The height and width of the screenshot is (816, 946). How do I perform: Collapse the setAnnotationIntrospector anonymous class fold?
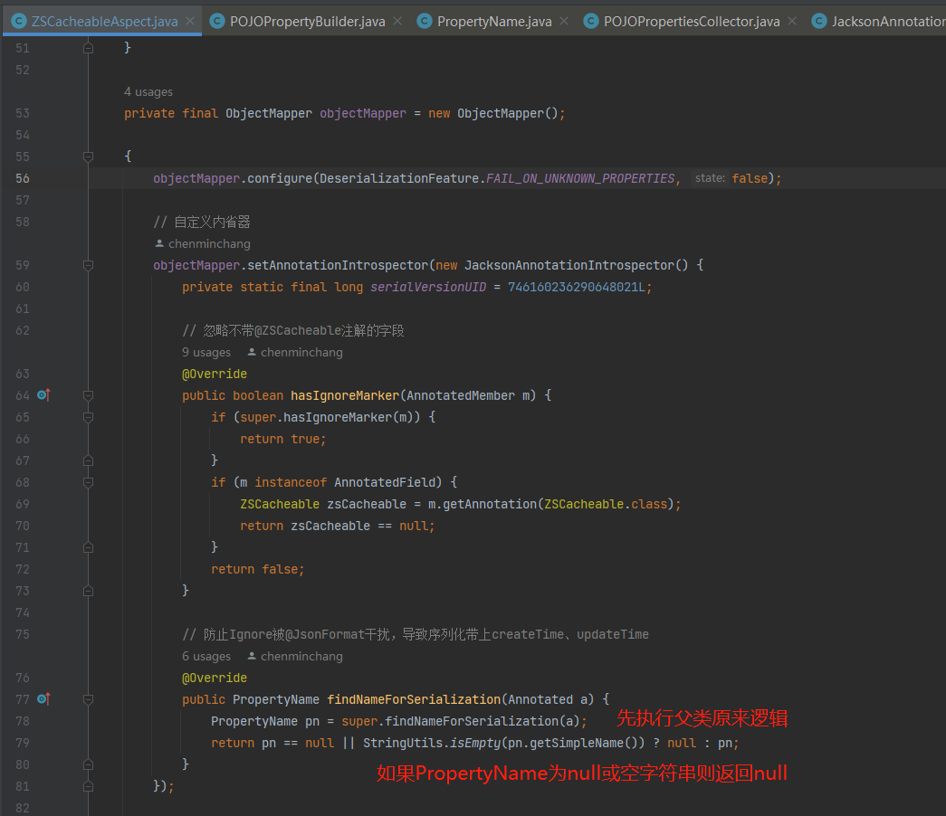pyautogui.click(x=88, y=265)
